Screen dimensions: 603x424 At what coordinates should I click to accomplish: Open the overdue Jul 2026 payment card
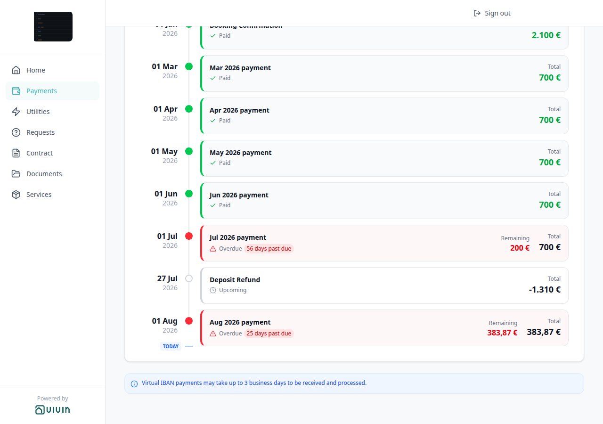click(x=384, y=243)
